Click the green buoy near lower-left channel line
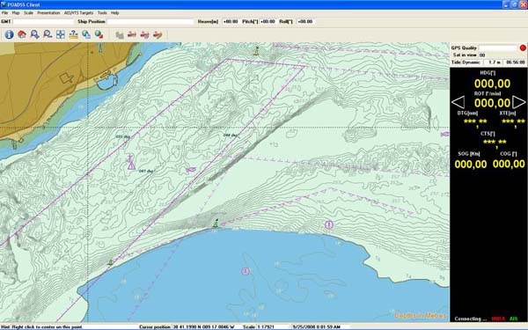Screen dimensions: 528x330 pos(110,262)
